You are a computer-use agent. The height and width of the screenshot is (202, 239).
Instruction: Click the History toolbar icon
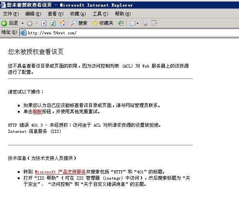(x=121, y=23)
